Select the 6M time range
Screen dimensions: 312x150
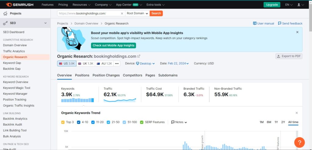click(269, 122)
